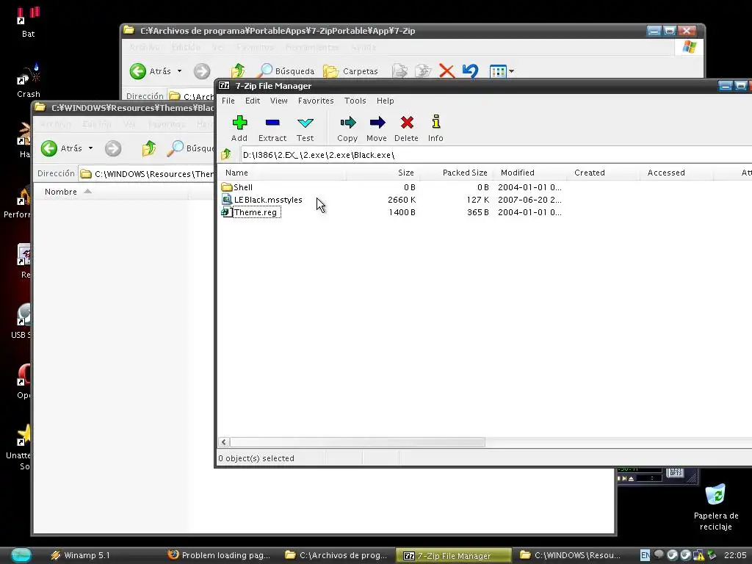The image size is (752, 564).
Task: Click the 22:05 clock in the system tray
Action: (x=734, y=555)
